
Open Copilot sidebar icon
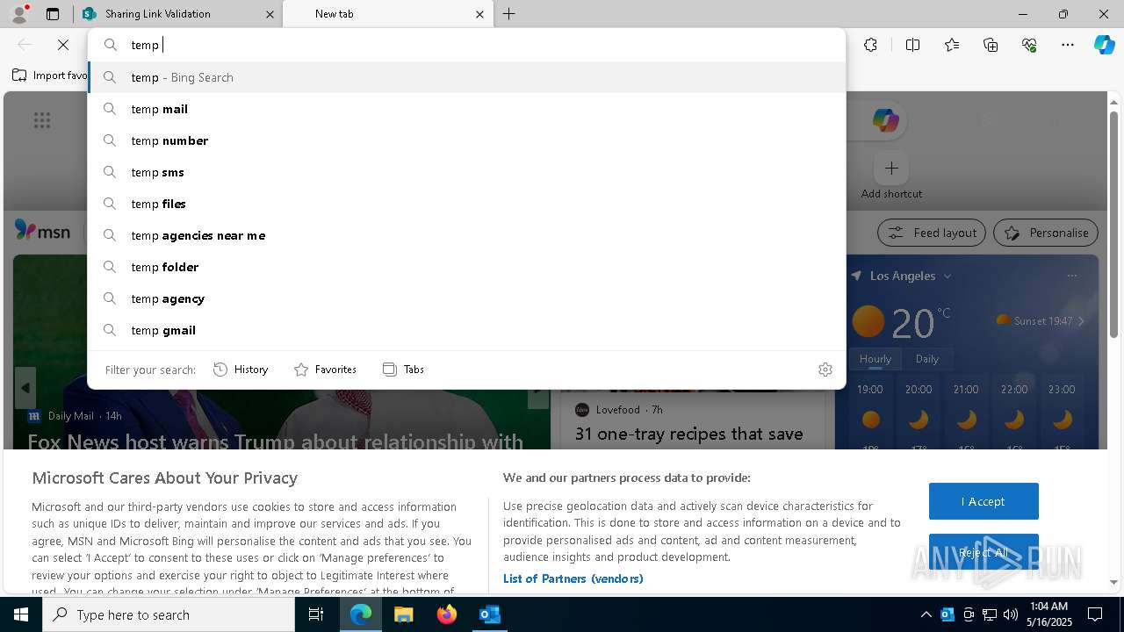(1105, 45)
